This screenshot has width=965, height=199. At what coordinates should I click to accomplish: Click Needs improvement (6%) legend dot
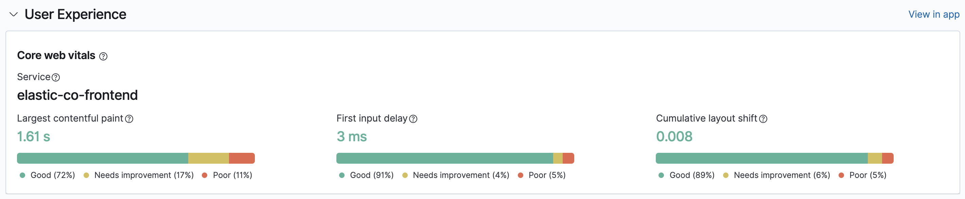[x=726, y=175]
